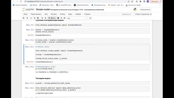Reload the browser page
Viewport: 174px width, 98px height.
coord(21,1)
